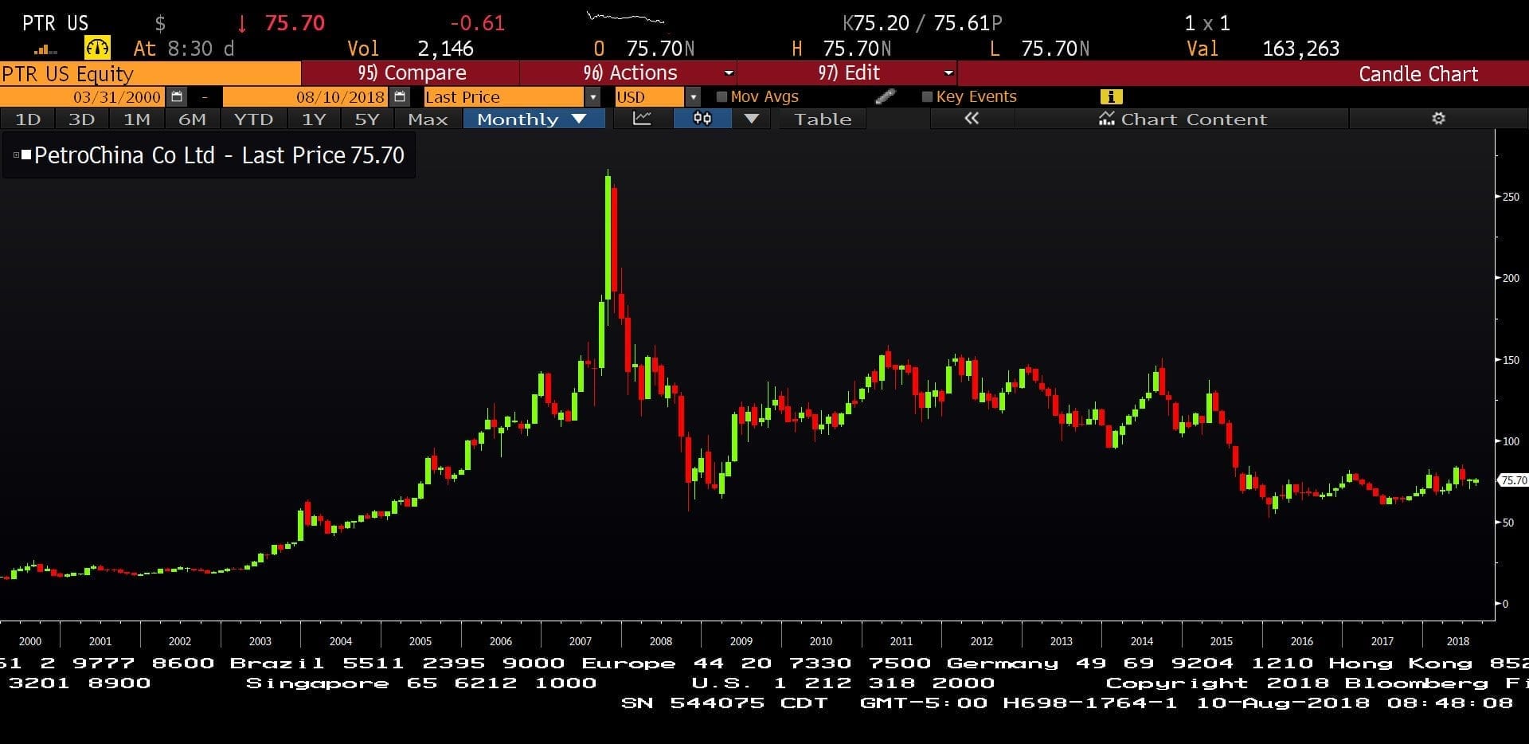Image resolution: width=1529 pixels, height=744 pixels.
Task: Open the 96) Actions menu
Action: tap(629, 73)
